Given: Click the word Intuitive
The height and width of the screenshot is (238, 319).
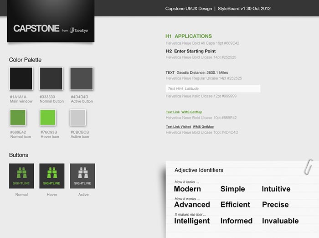Looking at the screenshot, I should [x=276, y=189].
